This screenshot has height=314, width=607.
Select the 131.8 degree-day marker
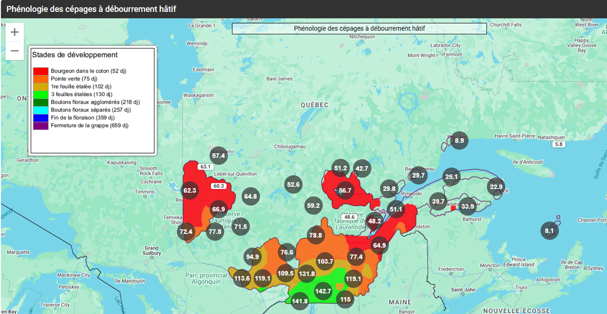coord(307,274)
